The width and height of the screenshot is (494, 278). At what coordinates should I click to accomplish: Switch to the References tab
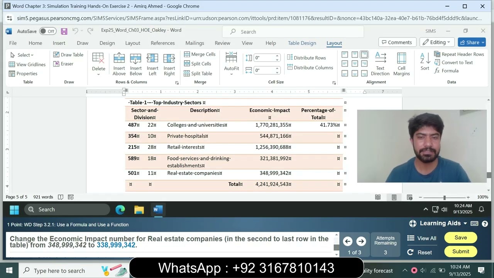(162, 43)
